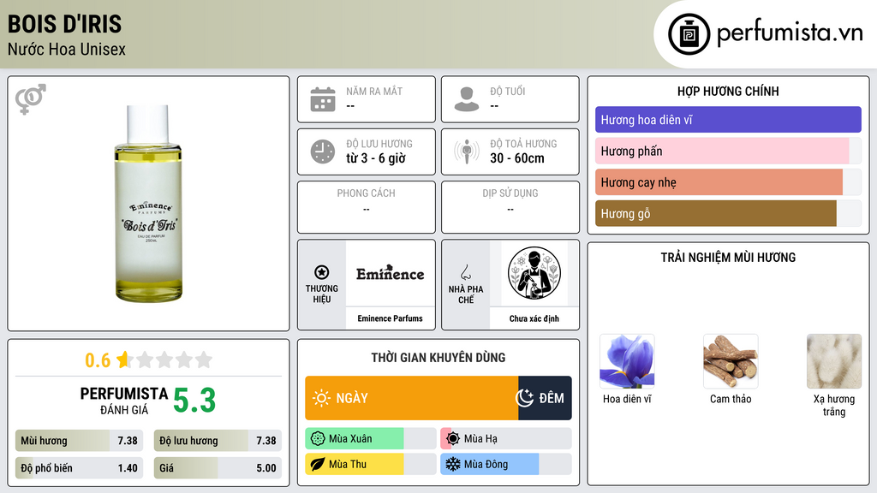This screenshot has width=877, height=493.
Task: Click the person icon beside Độ tuổi
Action: pyautogui.click(x=467, y=99)
